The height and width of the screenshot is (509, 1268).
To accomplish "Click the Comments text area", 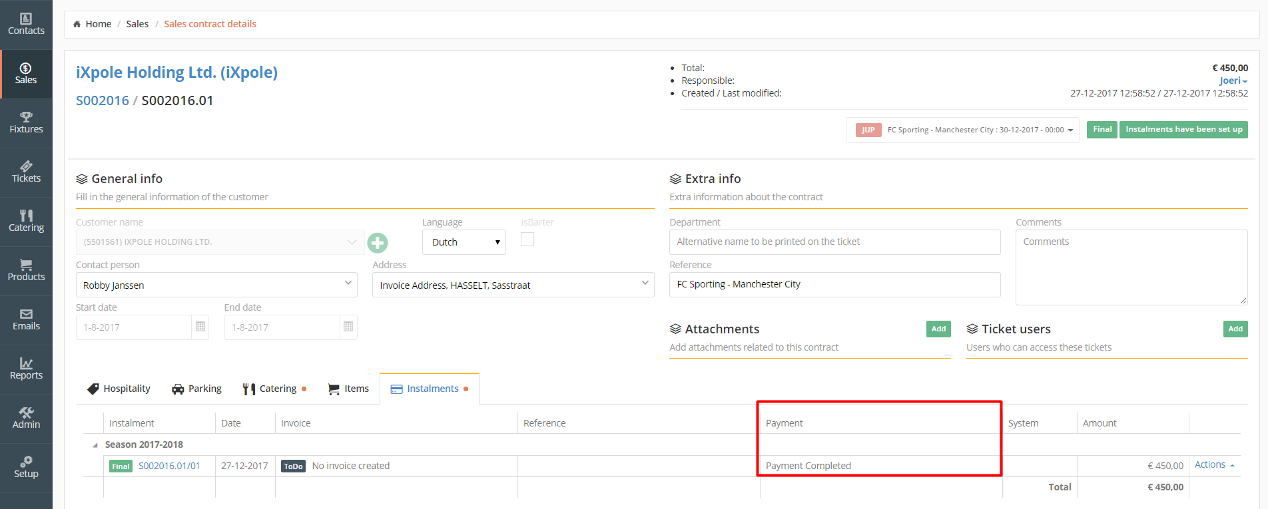I will 1131,267.
